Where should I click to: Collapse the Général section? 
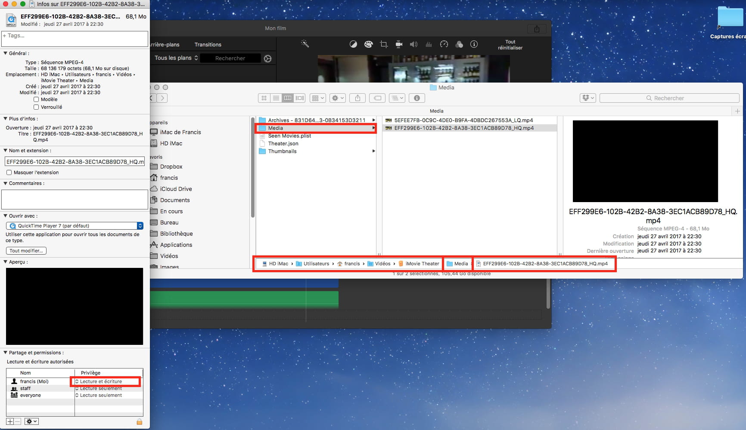6,53
